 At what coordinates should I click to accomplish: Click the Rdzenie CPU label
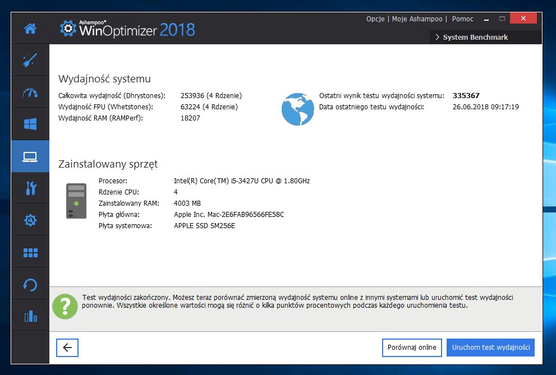pos(119,192)
